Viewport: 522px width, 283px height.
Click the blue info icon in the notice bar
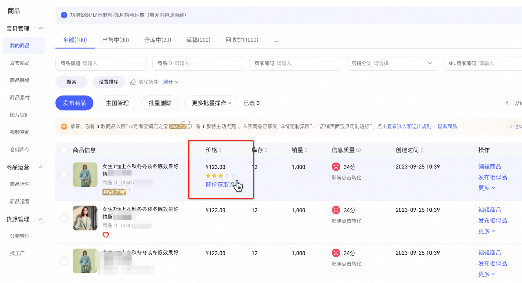[64, 15]
